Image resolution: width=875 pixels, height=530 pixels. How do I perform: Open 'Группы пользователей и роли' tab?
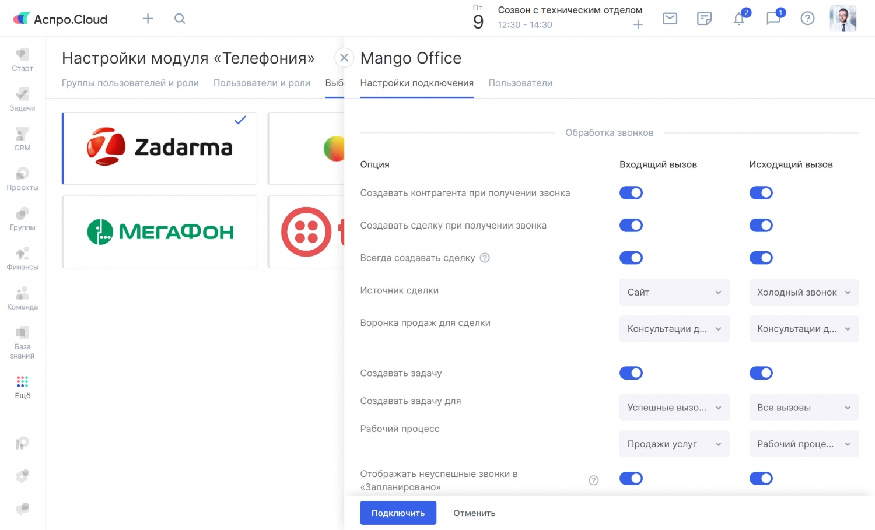[x=130, y=83]
